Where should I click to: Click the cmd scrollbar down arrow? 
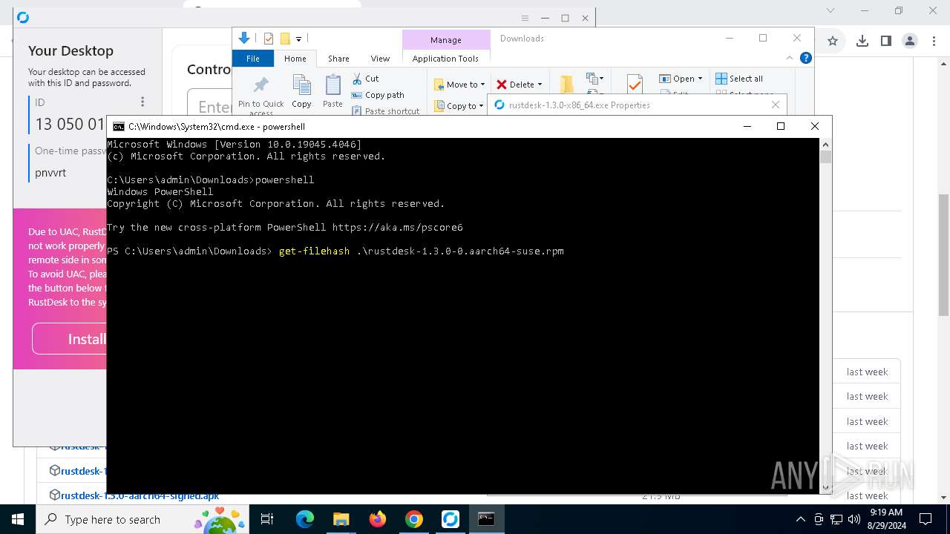click(825, 487)
